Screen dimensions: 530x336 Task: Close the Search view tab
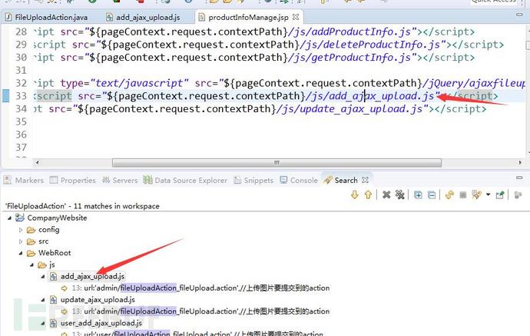[x=365, y=180]
